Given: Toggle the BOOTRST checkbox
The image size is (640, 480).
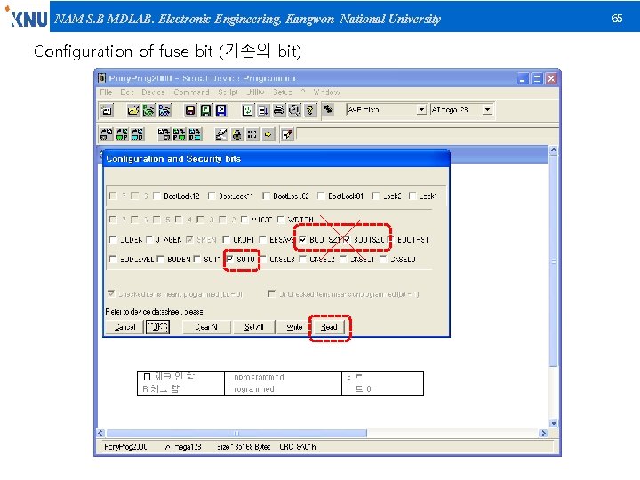Looking at the screenshot, I should 390,240.
